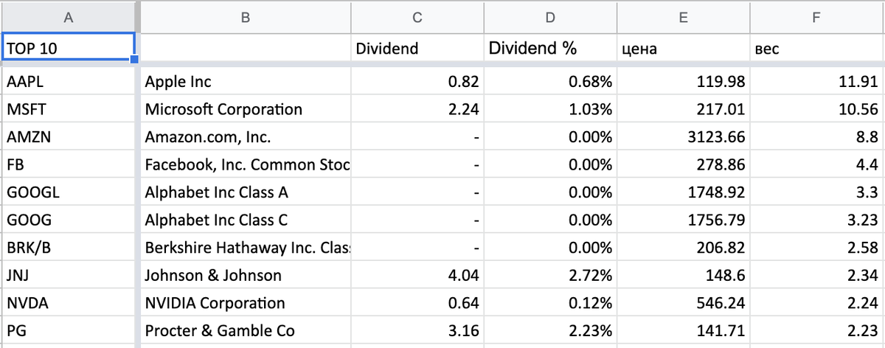This screenshot has width=885, height=348.
Task: Select GOOG price 1756.79
Action: pyautogui.click(x=683, y=220)
